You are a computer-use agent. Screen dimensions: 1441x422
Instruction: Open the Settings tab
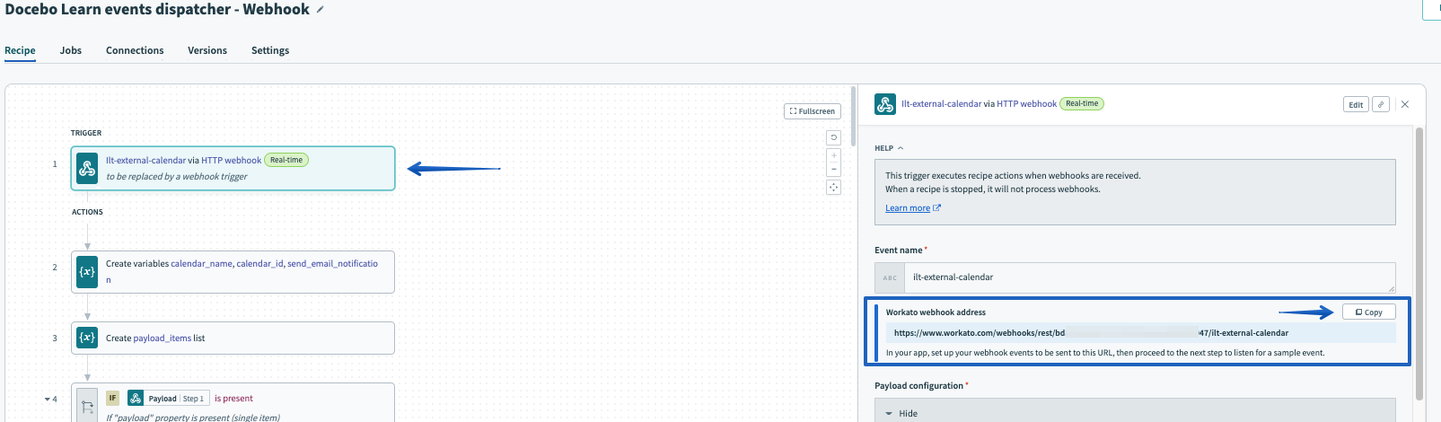[x=270, y=50]
